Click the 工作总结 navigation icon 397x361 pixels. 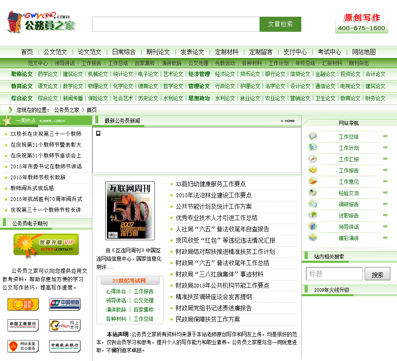[x=313, y=136]
